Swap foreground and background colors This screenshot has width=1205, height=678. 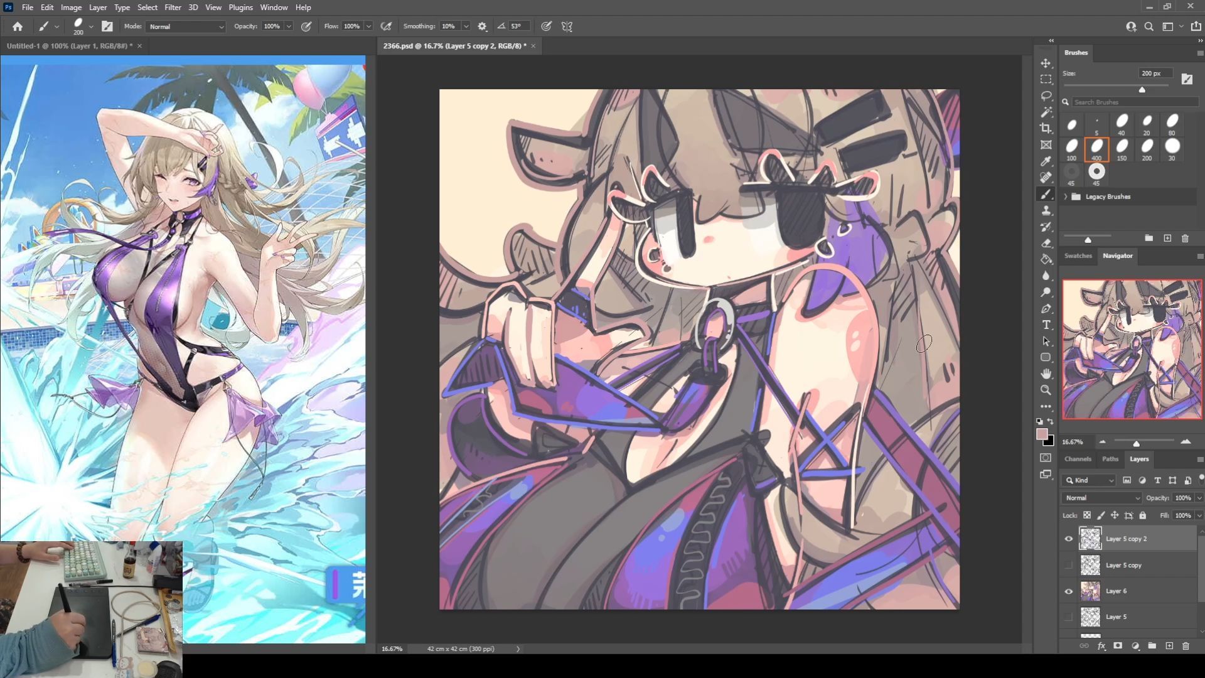coord(1051,421)
